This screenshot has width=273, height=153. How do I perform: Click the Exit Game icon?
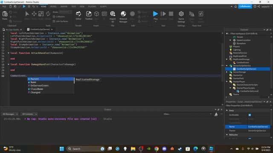tap(201, 14)
